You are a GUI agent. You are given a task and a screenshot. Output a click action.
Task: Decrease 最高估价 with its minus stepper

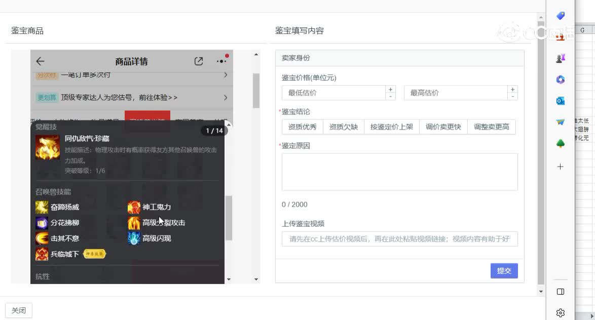(x=512, y=96)
